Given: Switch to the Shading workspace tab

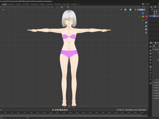Looking at the screenshot, I should [x=42, y=4].
